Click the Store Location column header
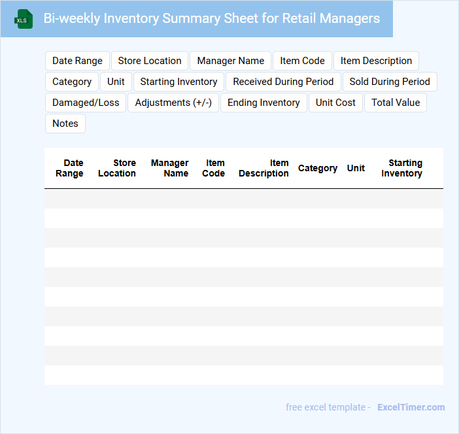Viewport: 459px width, 434px height. click(x=117, y=168)
